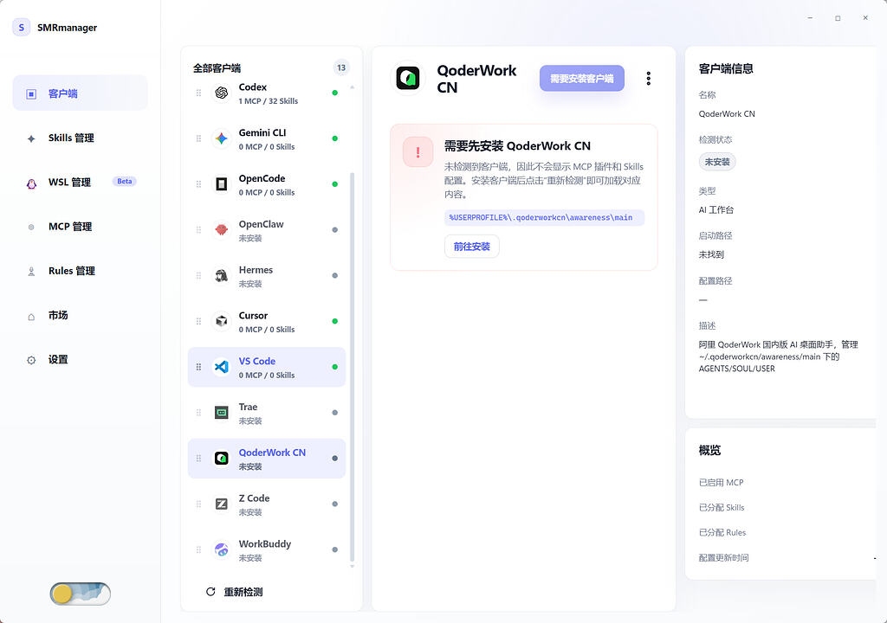The width and height of the screenshot is (887, 623).
Task: Select the VS Code client icon
Action: point(221,367)
